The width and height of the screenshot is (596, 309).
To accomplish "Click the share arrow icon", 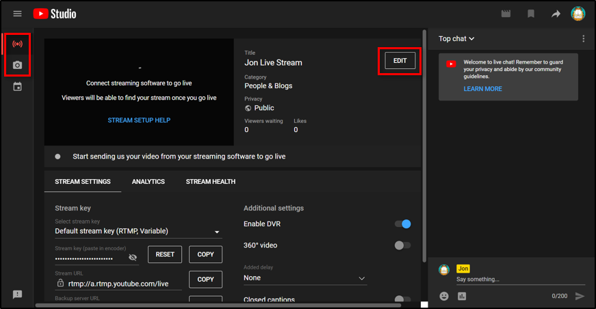I will (x=556, y=14).
